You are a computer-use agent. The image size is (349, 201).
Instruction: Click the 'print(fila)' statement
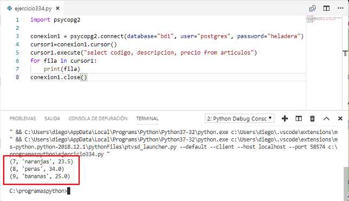click(62, 69)
